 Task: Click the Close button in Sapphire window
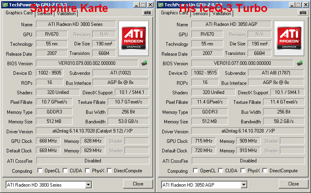point(138,184)
